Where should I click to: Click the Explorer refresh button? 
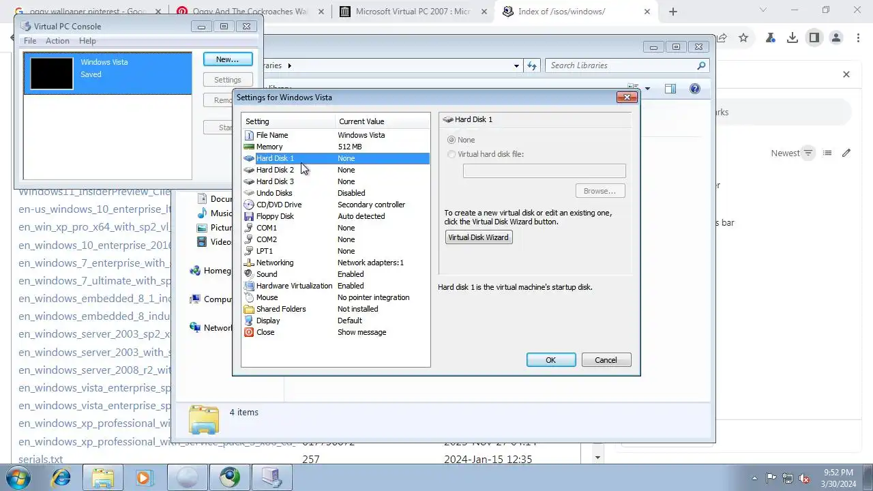[x=533, y=65]
